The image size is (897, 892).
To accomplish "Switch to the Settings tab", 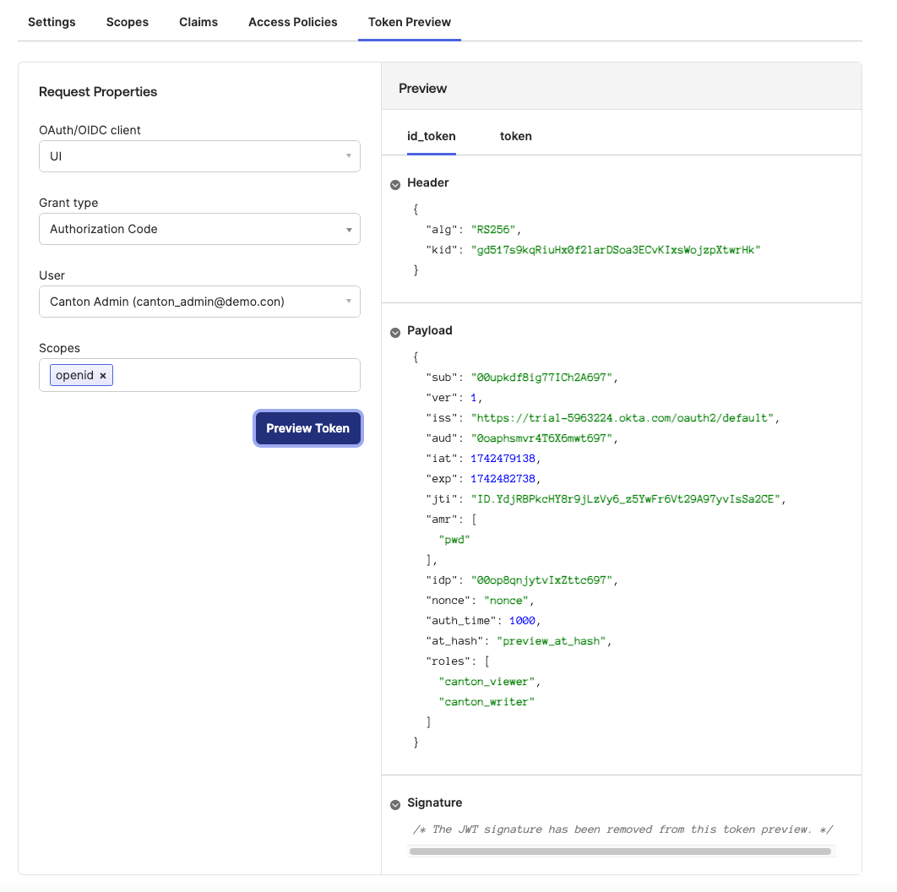I will (52, 22).
